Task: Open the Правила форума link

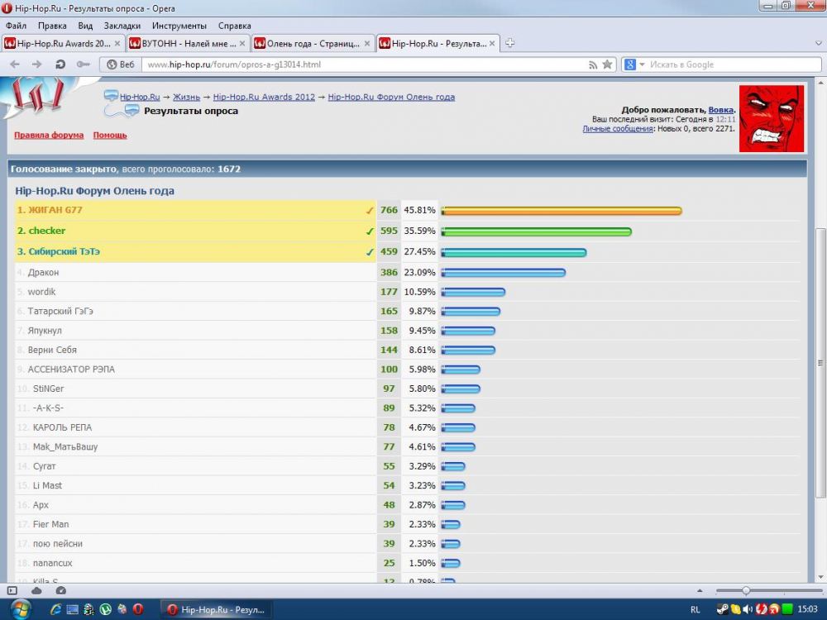Action: (49, 135)
